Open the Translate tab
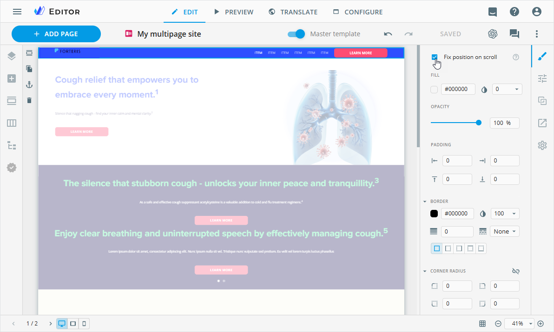Viewport: 554px width, 332px height. (x=293, y=12)
